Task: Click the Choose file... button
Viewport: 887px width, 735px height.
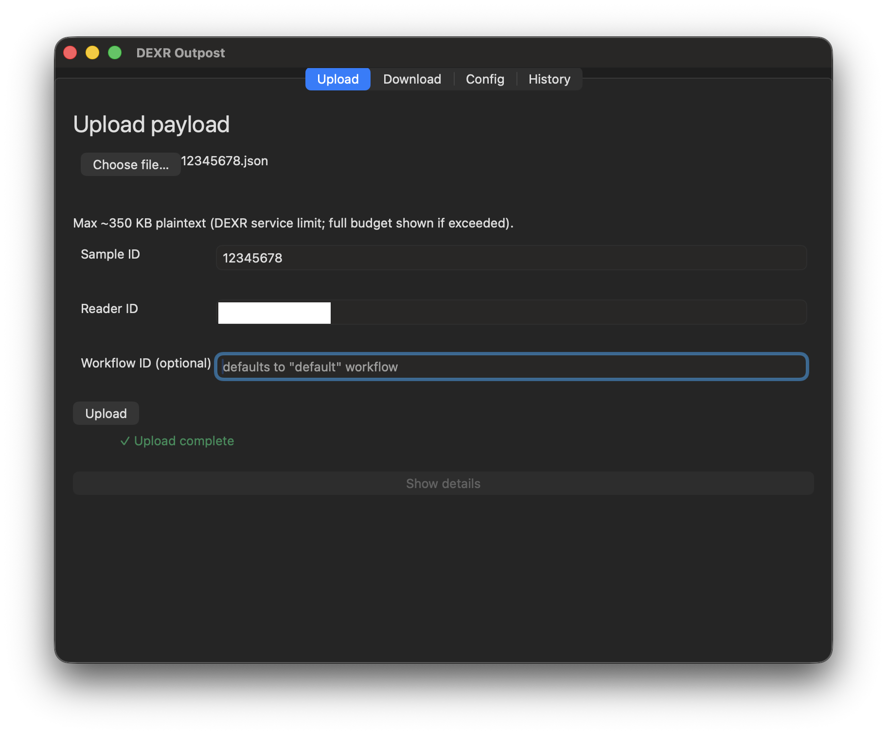Action: tap(131, 165)
